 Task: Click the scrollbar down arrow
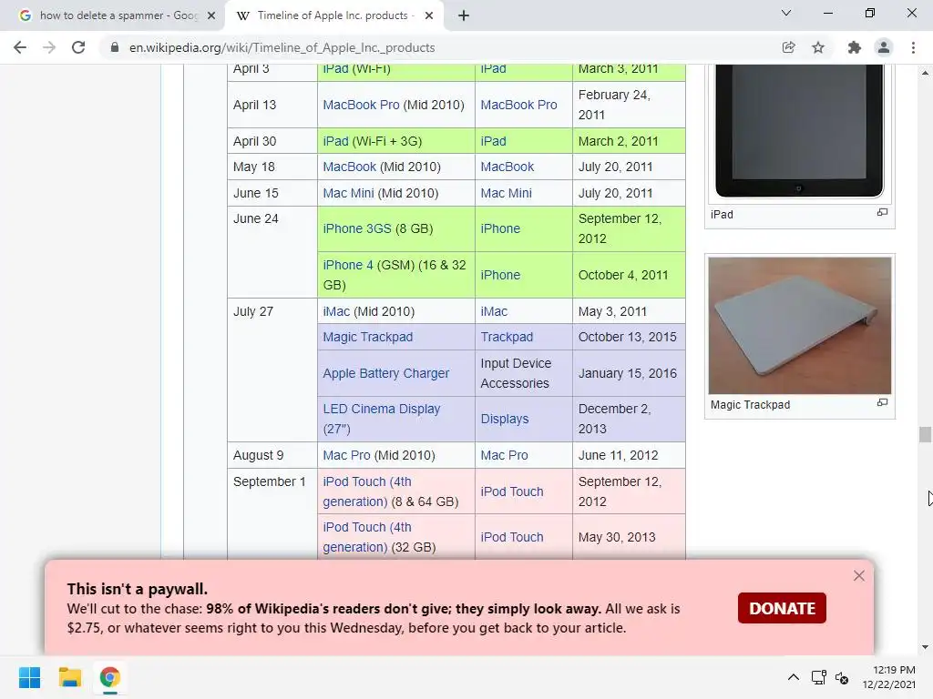[925, 647]
